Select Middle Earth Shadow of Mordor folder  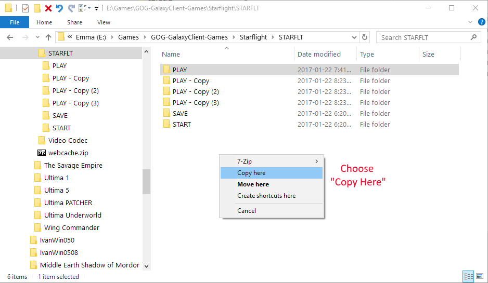[x=89, y=264]
